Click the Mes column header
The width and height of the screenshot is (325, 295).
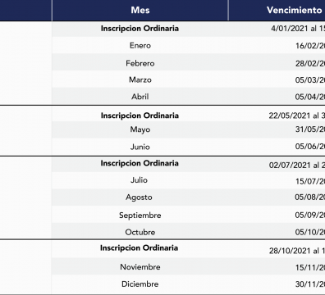click(140, 10)
